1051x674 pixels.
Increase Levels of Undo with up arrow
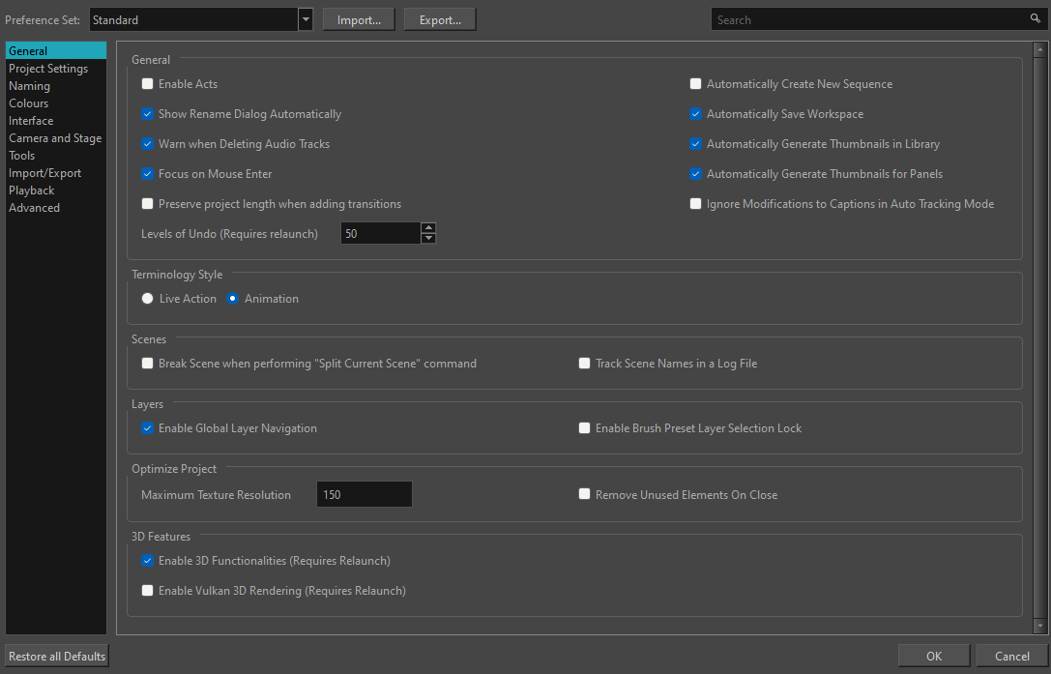coord(428,228)
